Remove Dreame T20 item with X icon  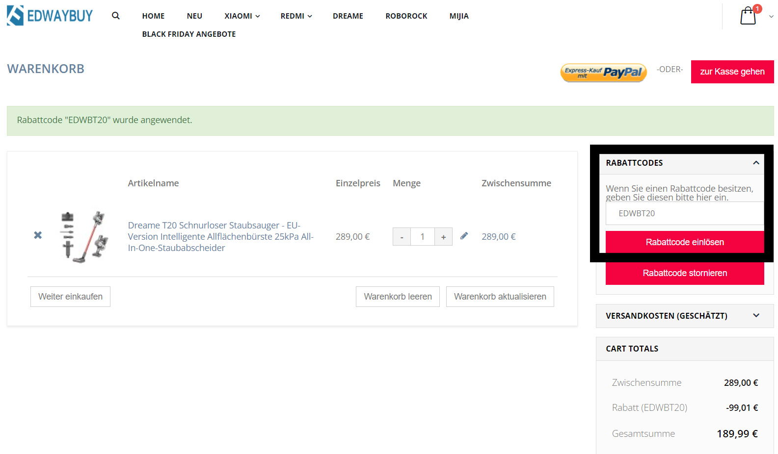38,235
